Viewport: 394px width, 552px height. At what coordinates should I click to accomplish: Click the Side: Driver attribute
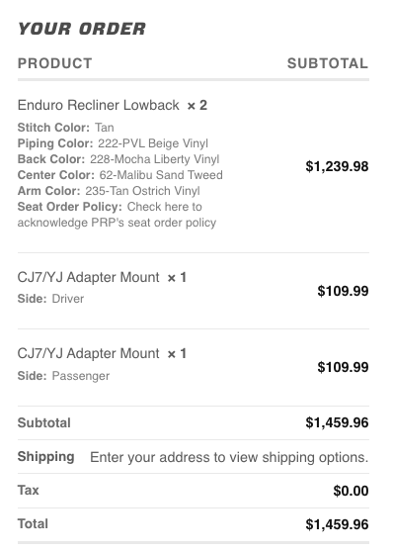[50, 299]
